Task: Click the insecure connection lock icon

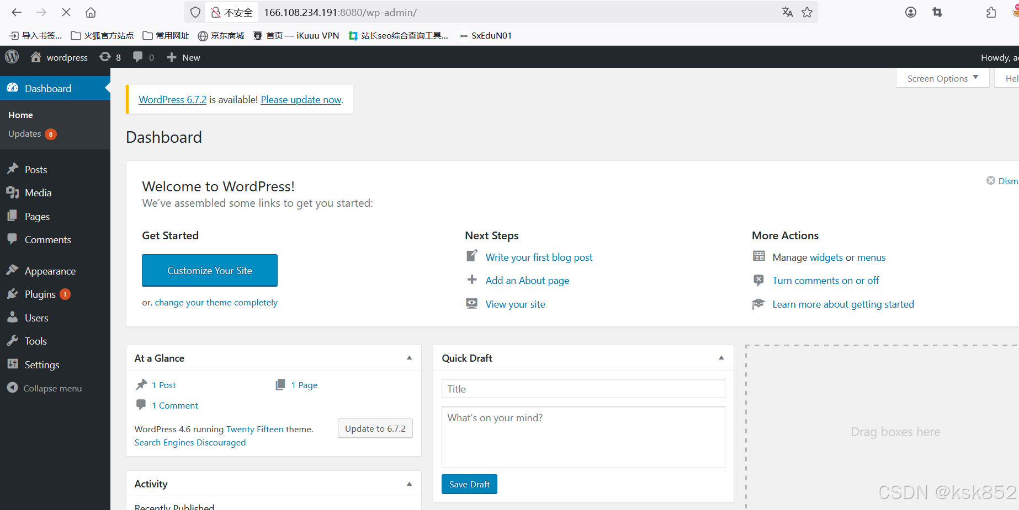Action: pos(216,12)
